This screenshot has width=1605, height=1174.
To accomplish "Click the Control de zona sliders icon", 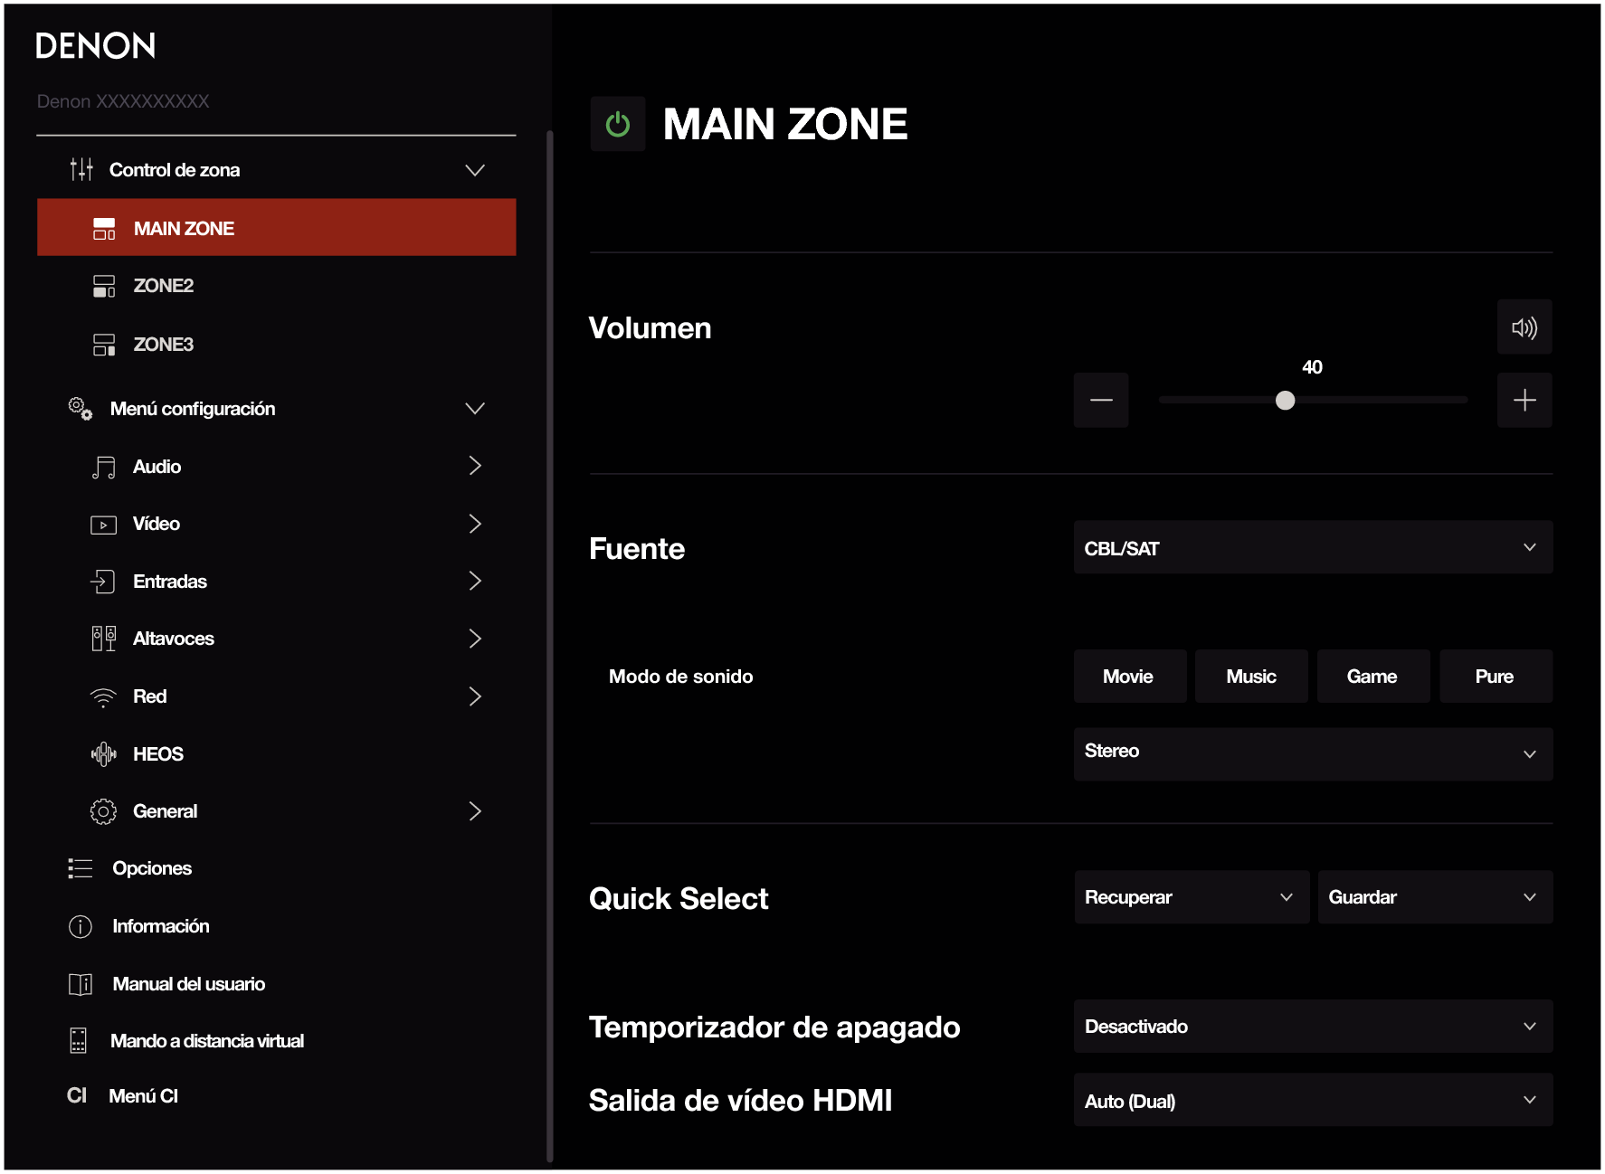I will click(81, 169).
